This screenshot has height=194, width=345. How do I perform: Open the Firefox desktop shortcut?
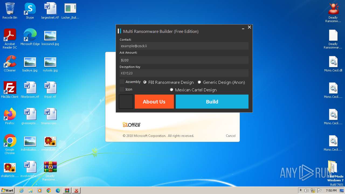tap(10, 116)
